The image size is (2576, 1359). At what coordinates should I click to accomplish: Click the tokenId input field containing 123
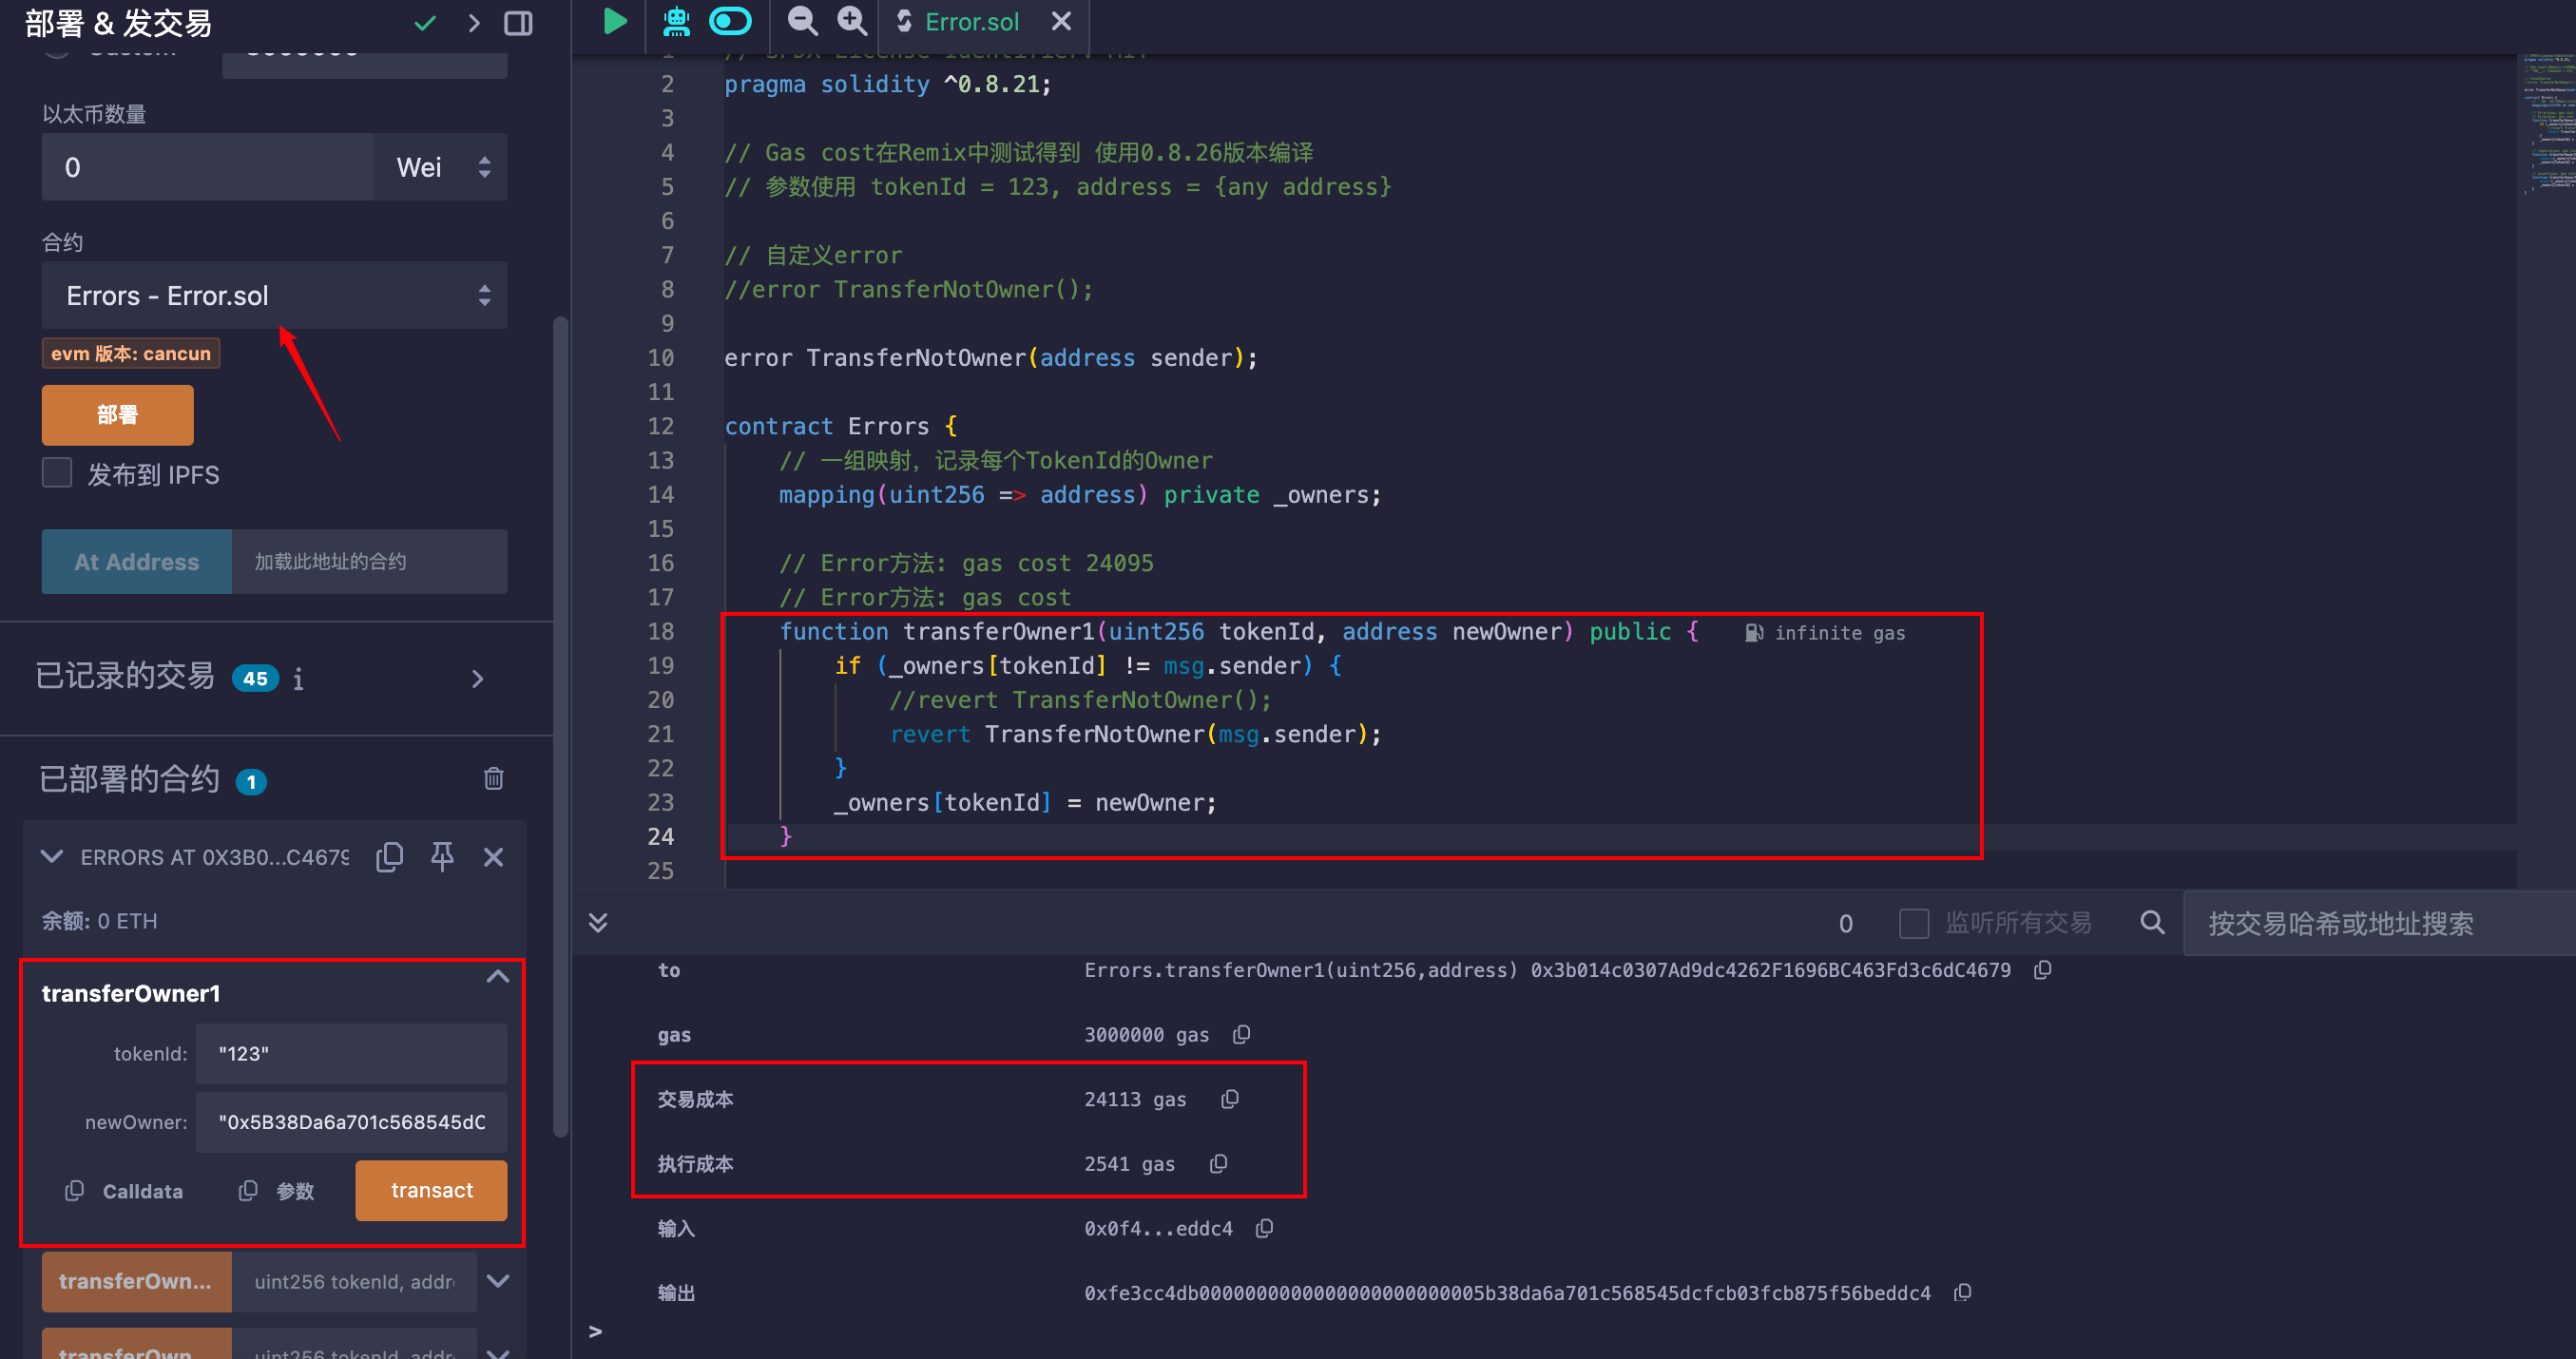point(351,1054)
